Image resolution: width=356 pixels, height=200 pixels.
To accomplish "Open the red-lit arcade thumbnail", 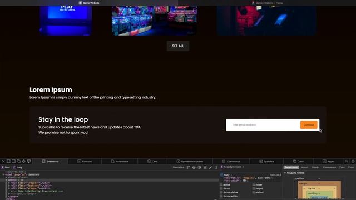I will 266,21.
